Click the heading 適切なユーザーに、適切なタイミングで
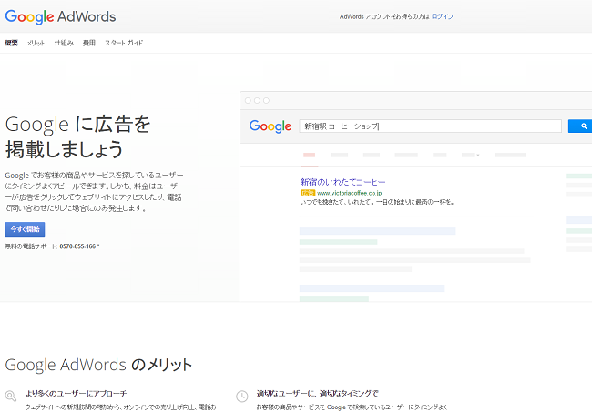This screenshot has width=592, height=412. click(x=318, y=394)
